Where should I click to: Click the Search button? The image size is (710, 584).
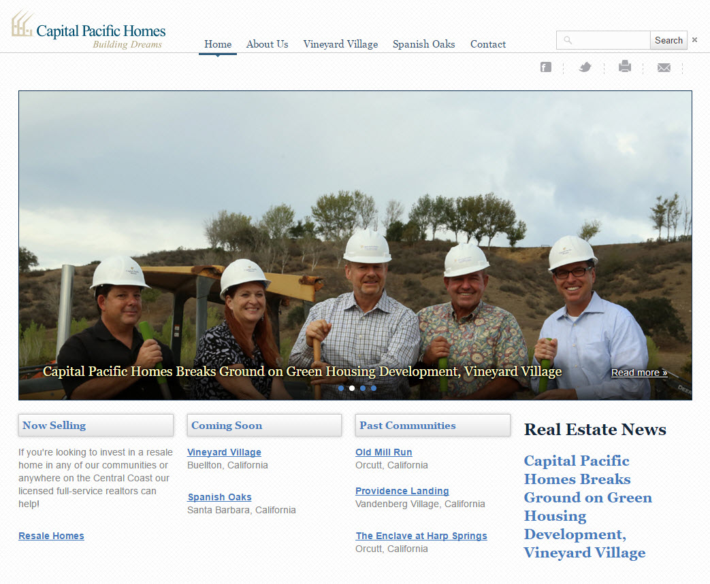(x=668, y=40)
